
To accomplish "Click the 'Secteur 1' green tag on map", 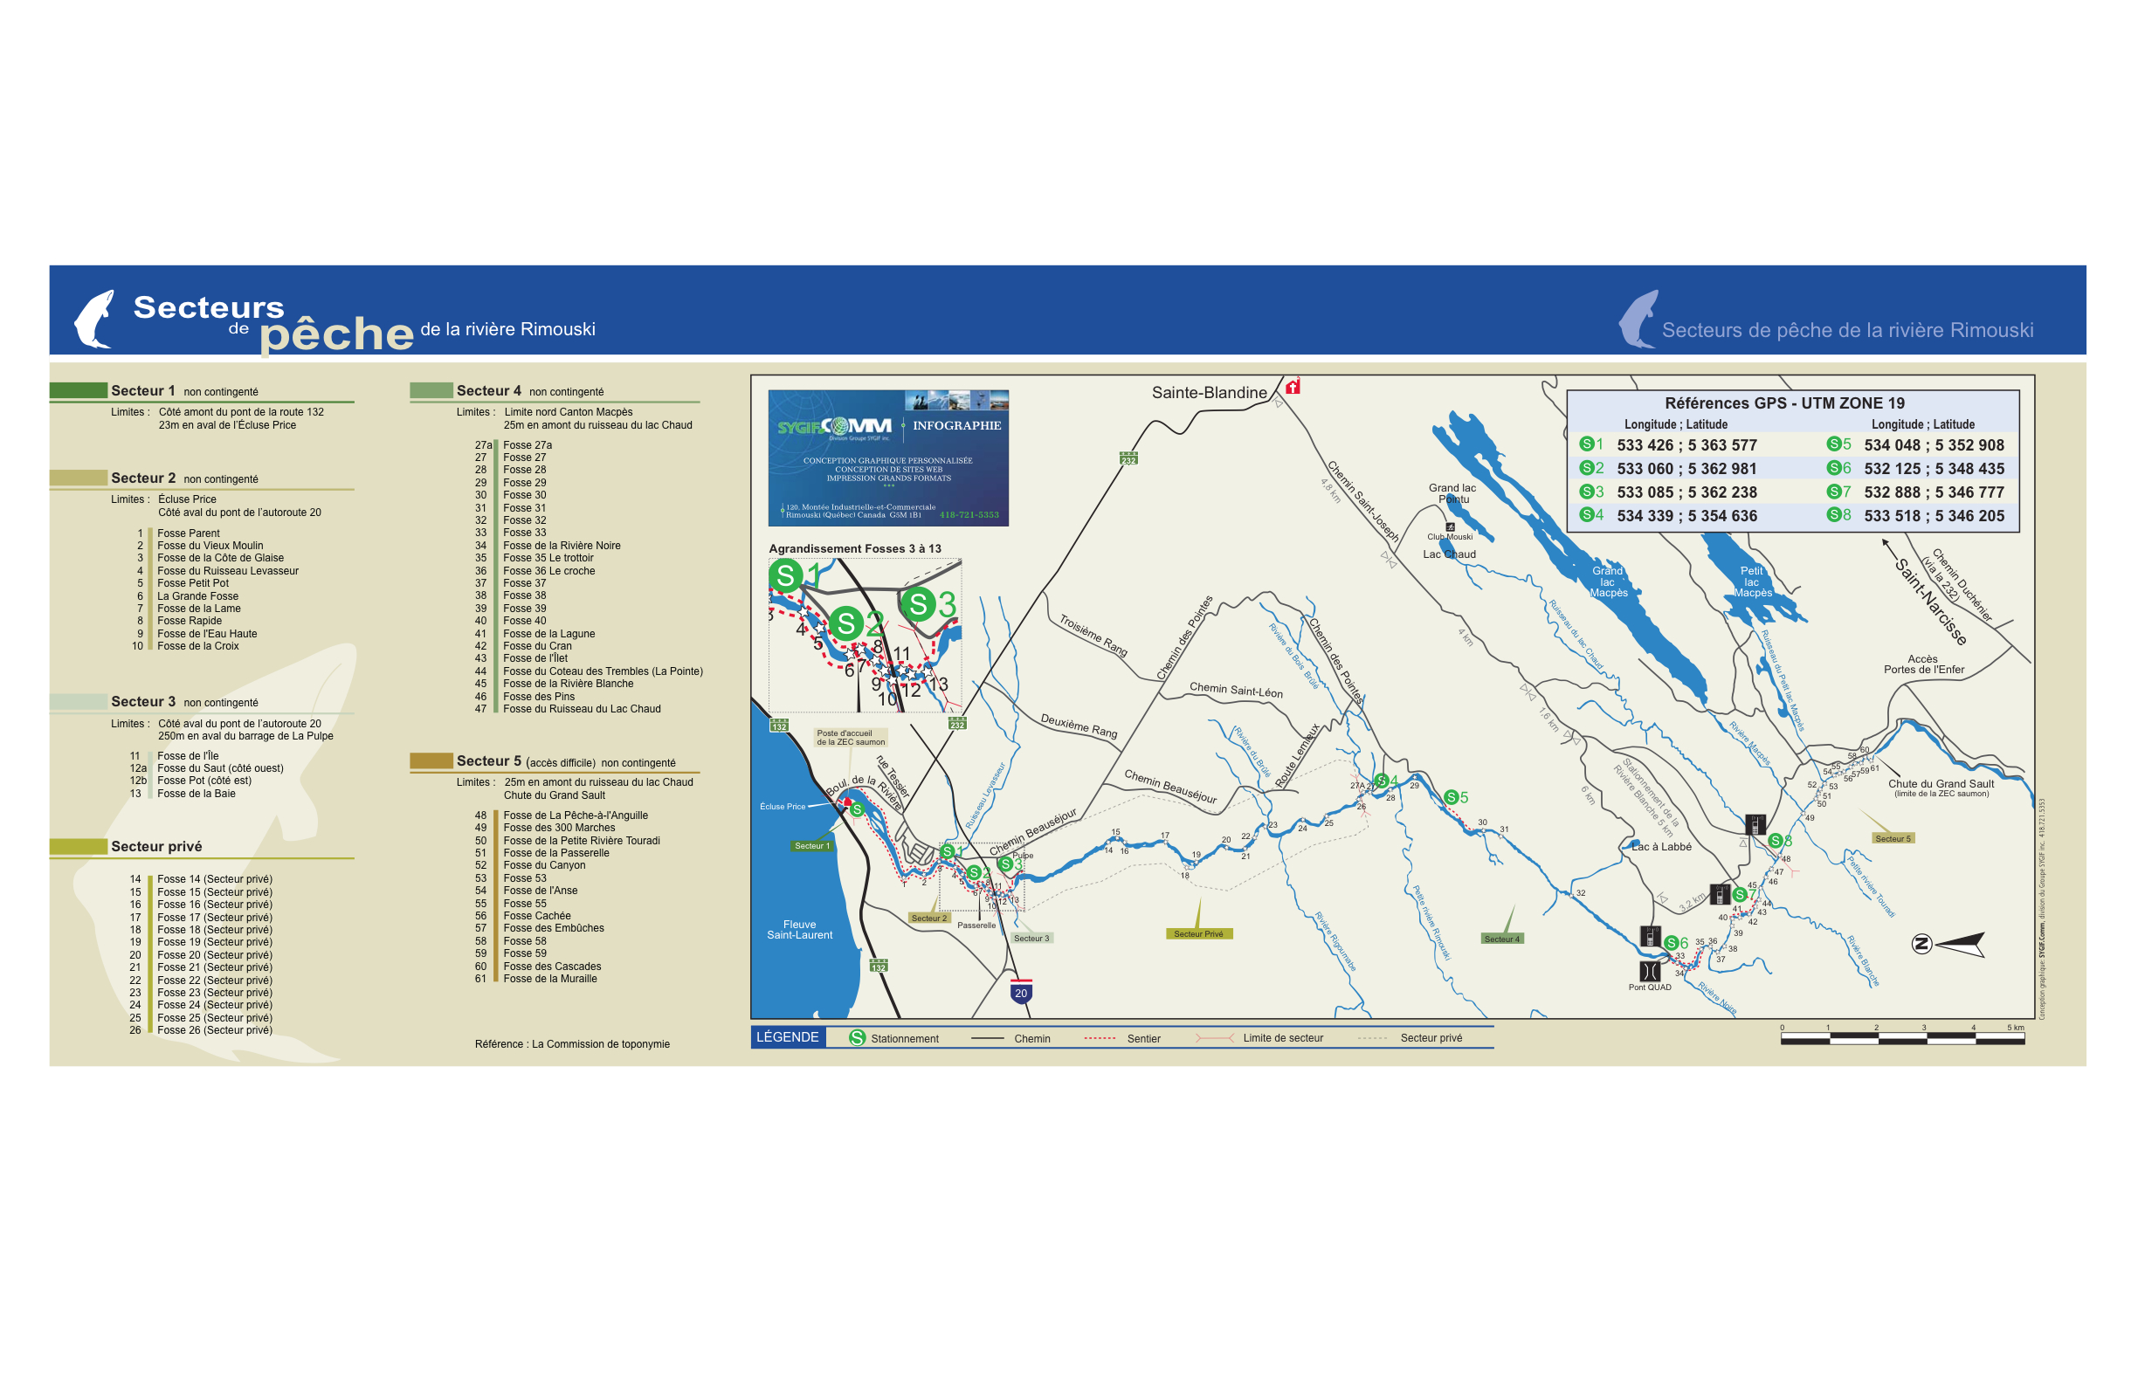I will click(812, 846).
